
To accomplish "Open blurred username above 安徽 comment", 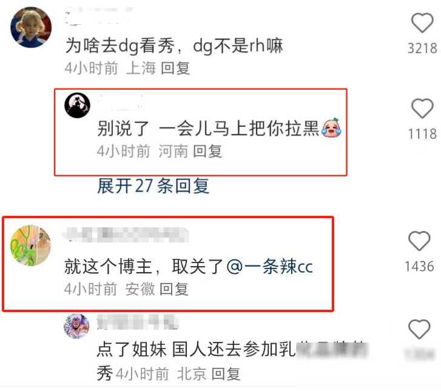I will click(126, 235).
